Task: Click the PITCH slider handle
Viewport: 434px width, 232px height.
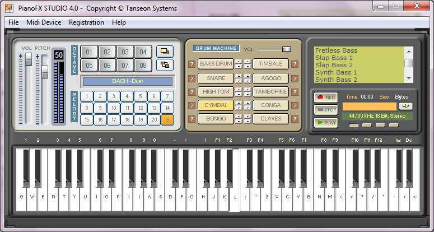Action: [x=45, y=71]
